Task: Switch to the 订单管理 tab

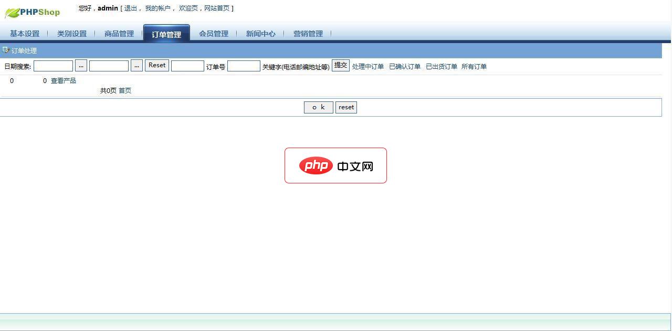Action: pyautogui.click(x=166, y=33)
